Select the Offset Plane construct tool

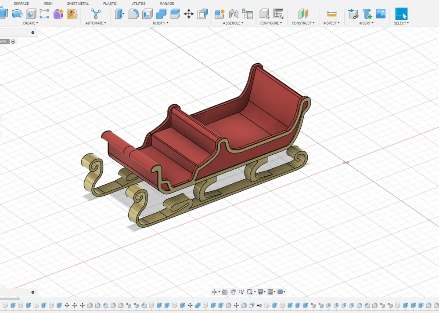(x=303, y=14)
